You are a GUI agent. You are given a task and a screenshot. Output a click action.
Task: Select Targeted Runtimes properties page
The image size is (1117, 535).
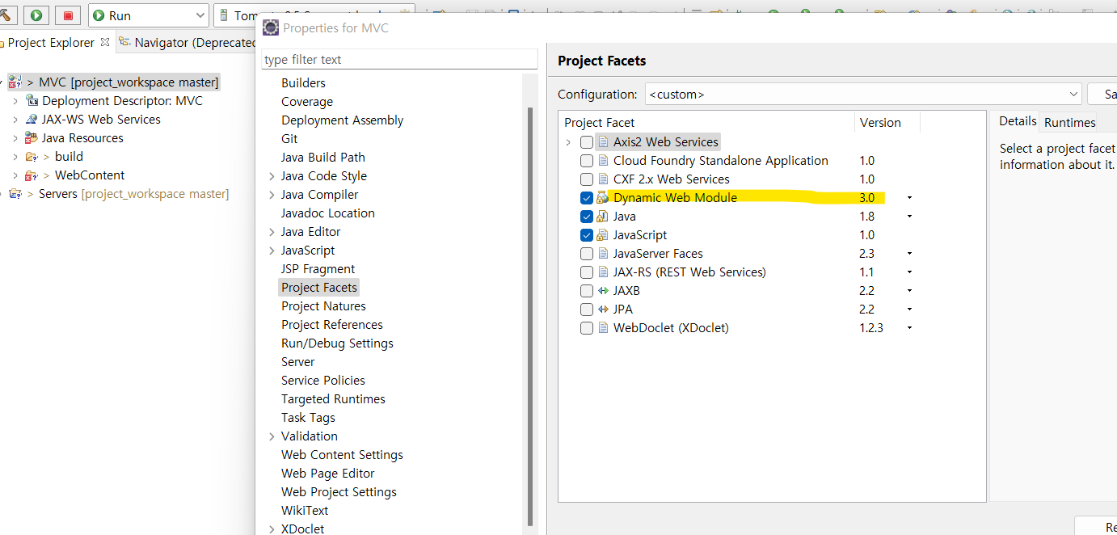(x=333, y=399)
